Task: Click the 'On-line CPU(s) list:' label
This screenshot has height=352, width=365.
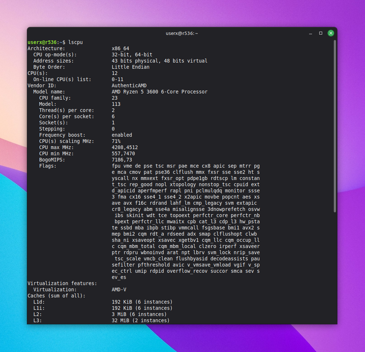Action: tap(62, 79)
